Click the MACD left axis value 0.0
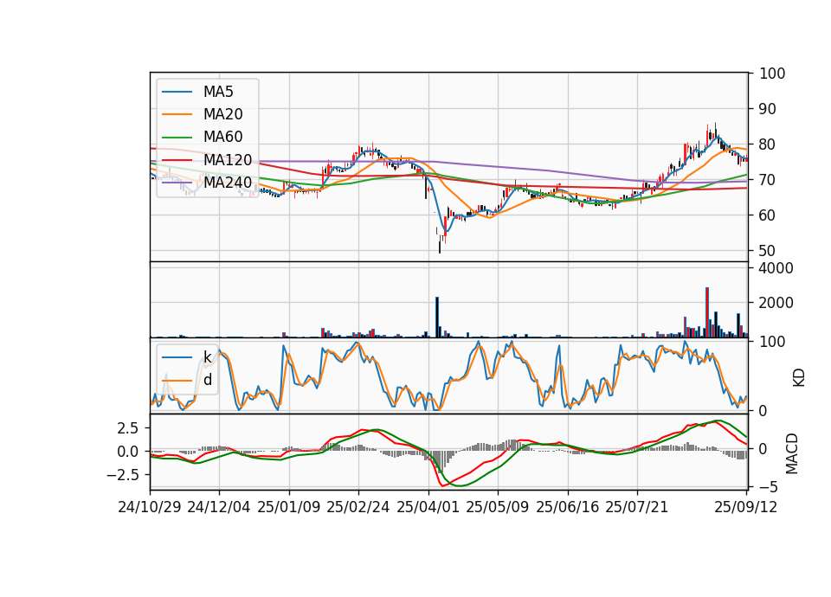The image size is (831, 597). 128,452
